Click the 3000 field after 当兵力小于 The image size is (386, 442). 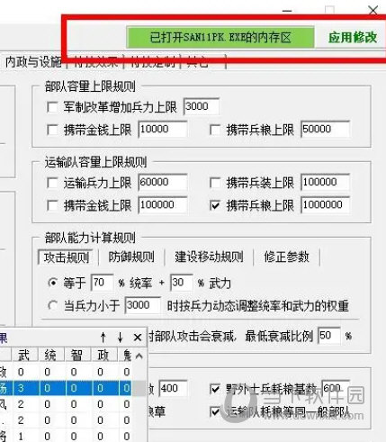pyautogui.click(x=142, y=305)
